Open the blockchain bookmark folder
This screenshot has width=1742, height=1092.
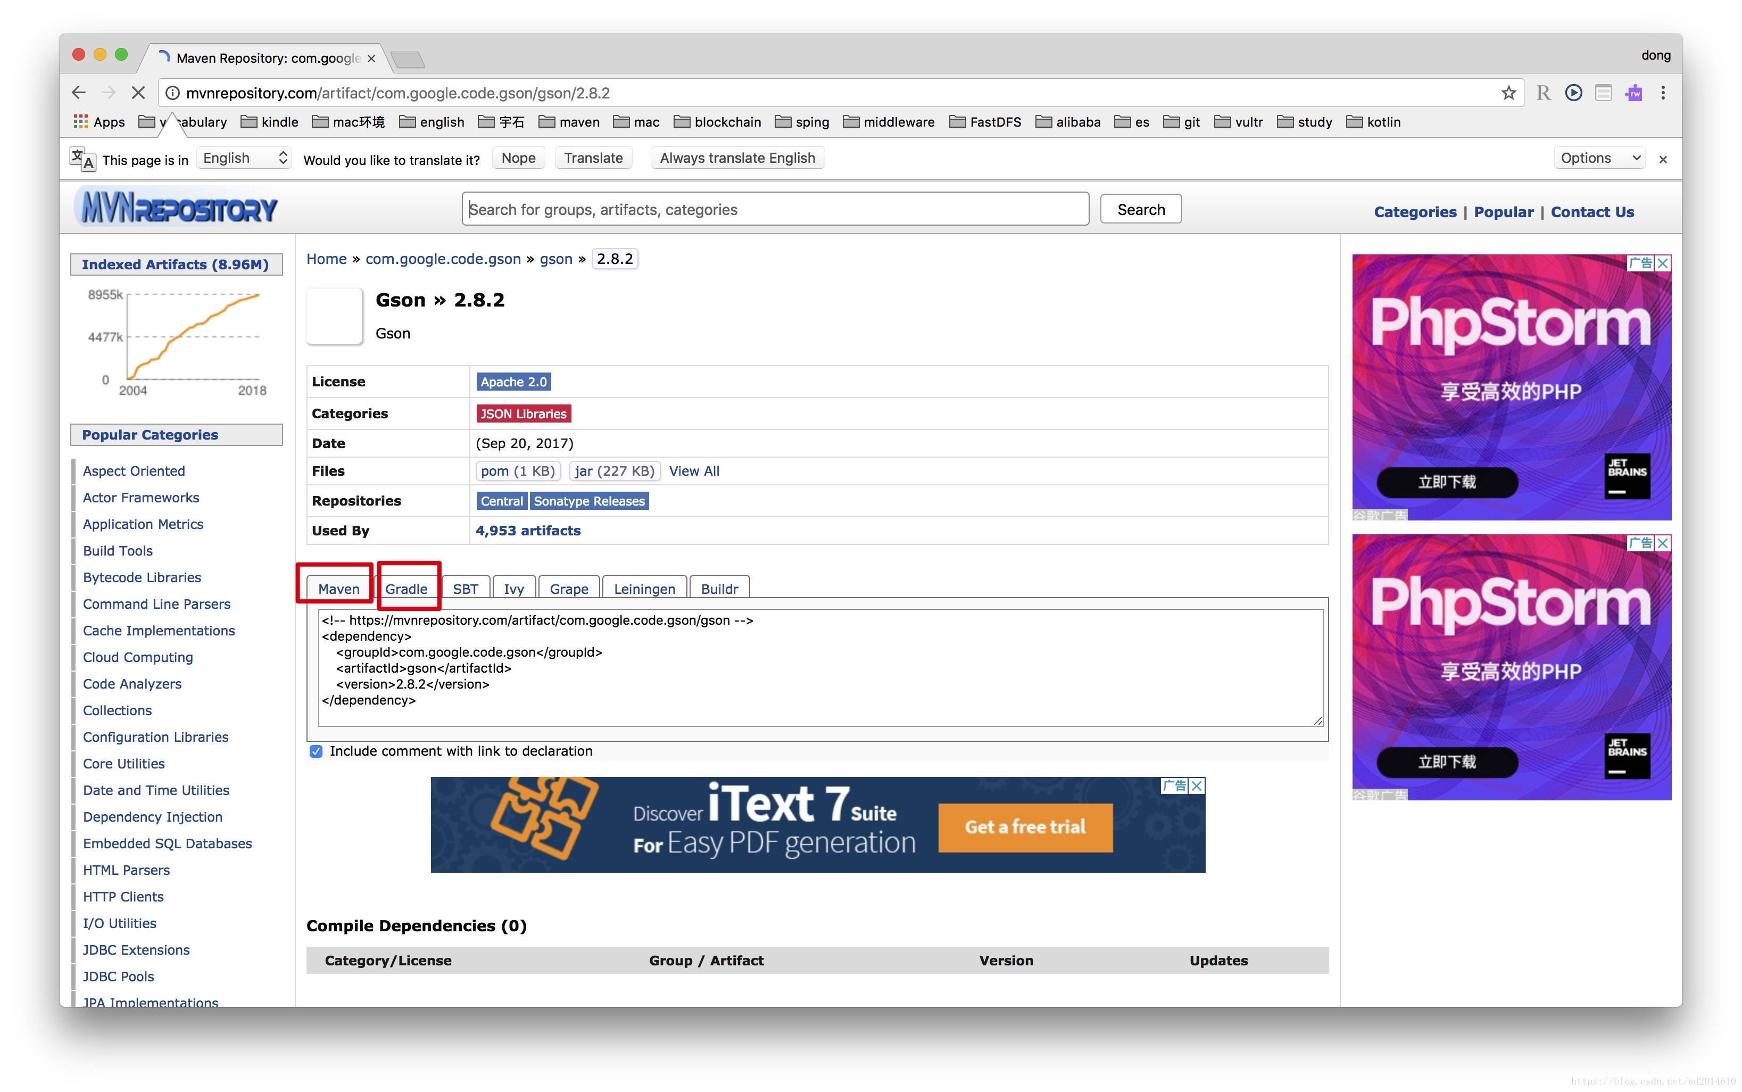[717, 122]
